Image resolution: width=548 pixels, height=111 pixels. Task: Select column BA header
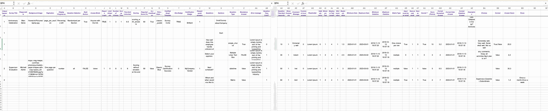tap(484, 8)
